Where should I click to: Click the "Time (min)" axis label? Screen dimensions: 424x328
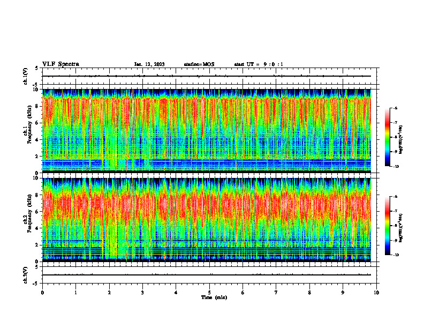pos(214,297)
